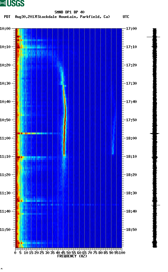
Task: Click the "30" frequency tick label
Action: pos(47,253)
